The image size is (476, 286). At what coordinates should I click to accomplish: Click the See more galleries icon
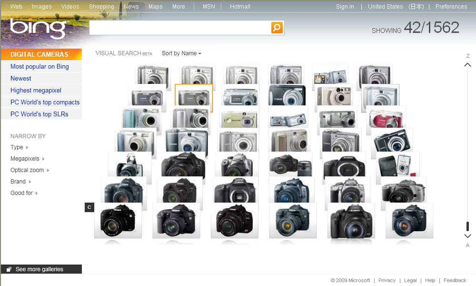[x=9, y=269]
